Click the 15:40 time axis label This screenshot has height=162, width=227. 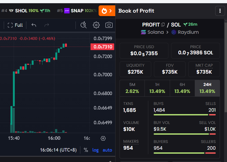pos(14,138)
